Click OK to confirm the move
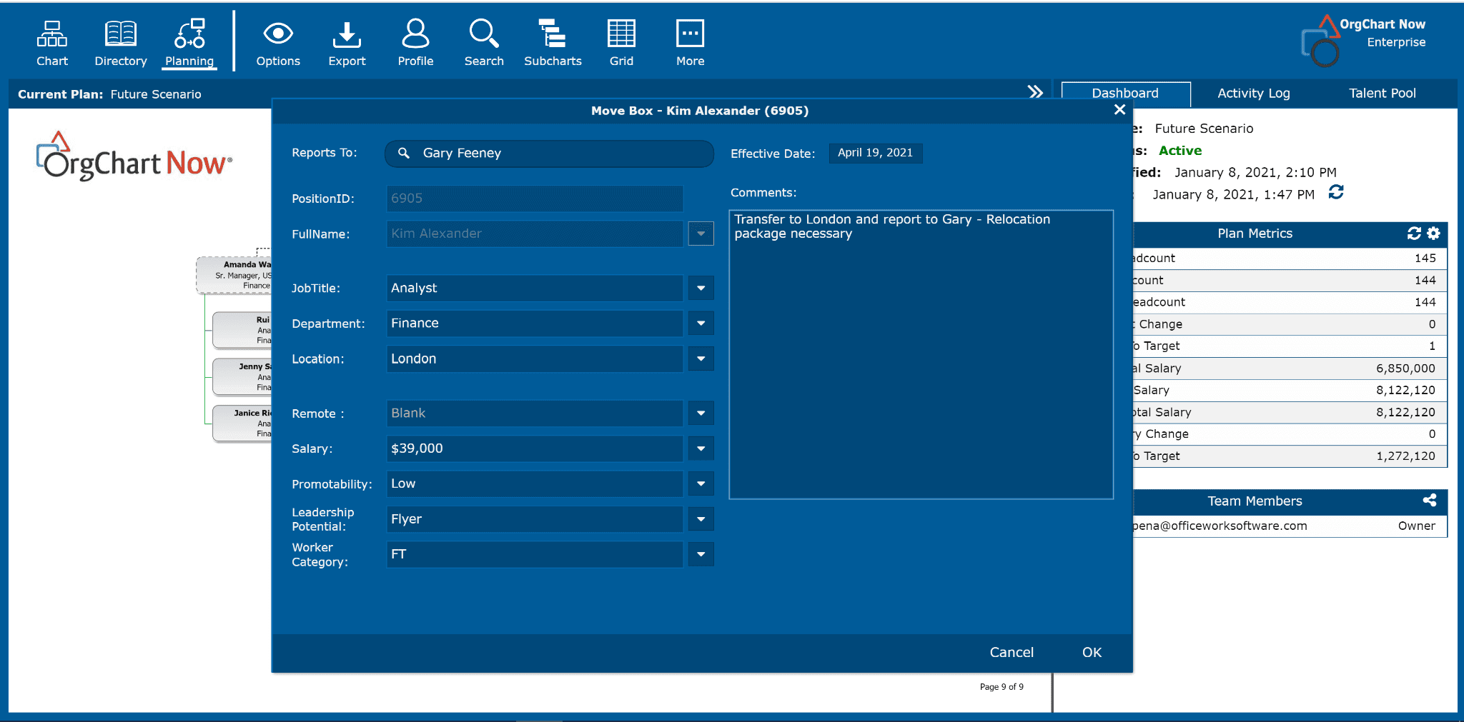This screenshot has width=1464, height=722. [x=1092, y=652]
